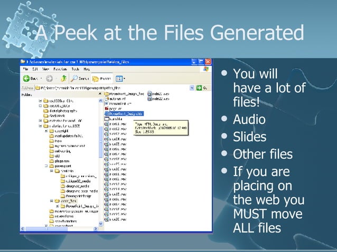Open the Edit menu
Image resolution: width=337 pixels, height=252 pixels.
point(35,69)
